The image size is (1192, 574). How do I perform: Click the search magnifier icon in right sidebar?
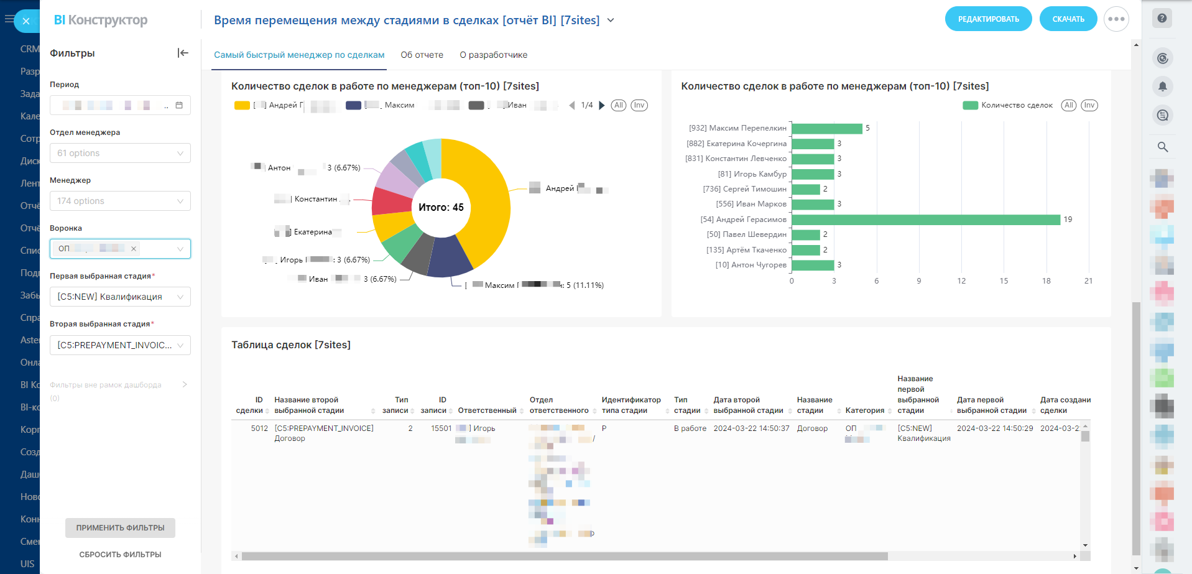[1162, 147]
